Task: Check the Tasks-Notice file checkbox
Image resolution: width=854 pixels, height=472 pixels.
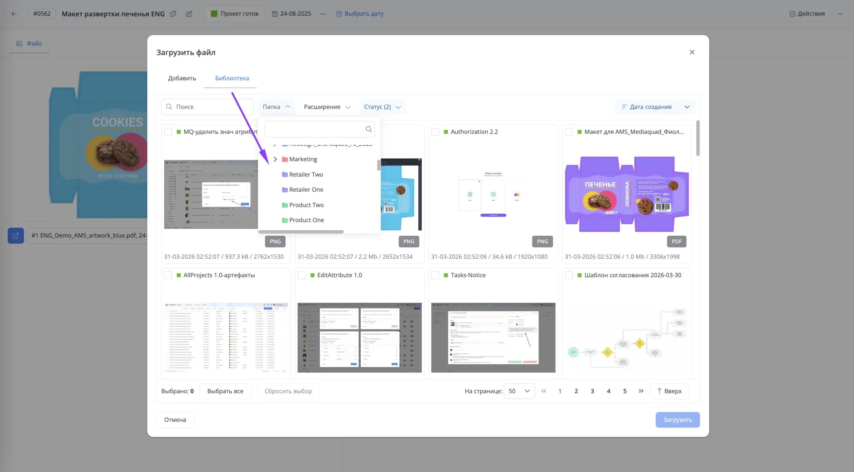Action: pos(435,275)
